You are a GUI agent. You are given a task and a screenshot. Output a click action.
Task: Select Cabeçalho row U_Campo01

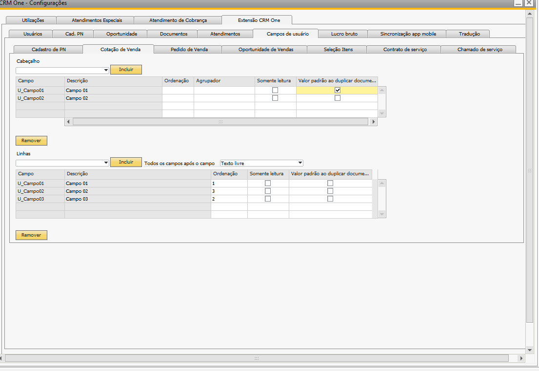point(40,90)
